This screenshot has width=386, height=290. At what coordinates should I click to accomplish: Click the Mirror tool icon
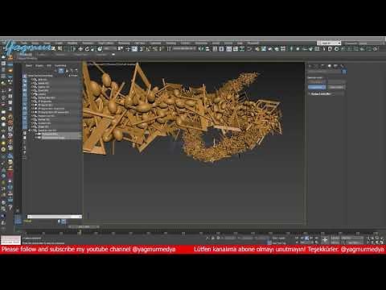point(201,49)
